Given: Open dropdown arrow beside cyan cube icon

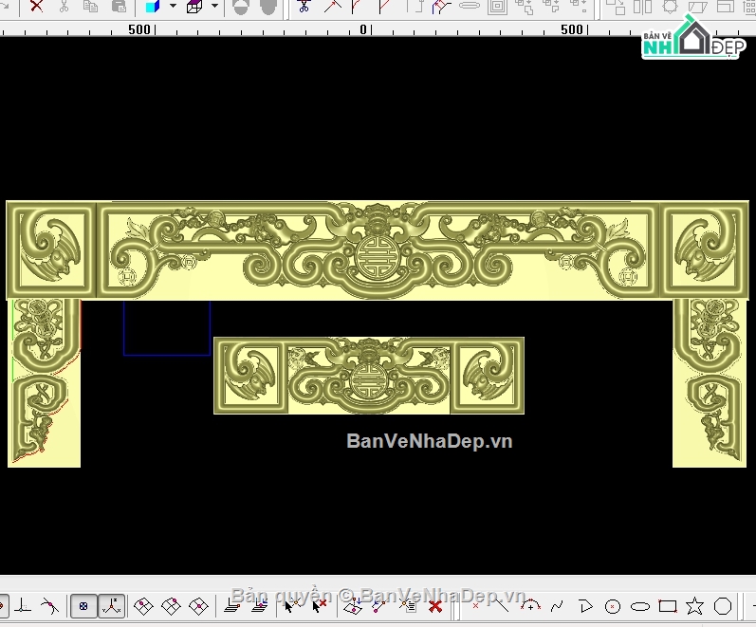Looking at the screenshot, I should 173,7.
